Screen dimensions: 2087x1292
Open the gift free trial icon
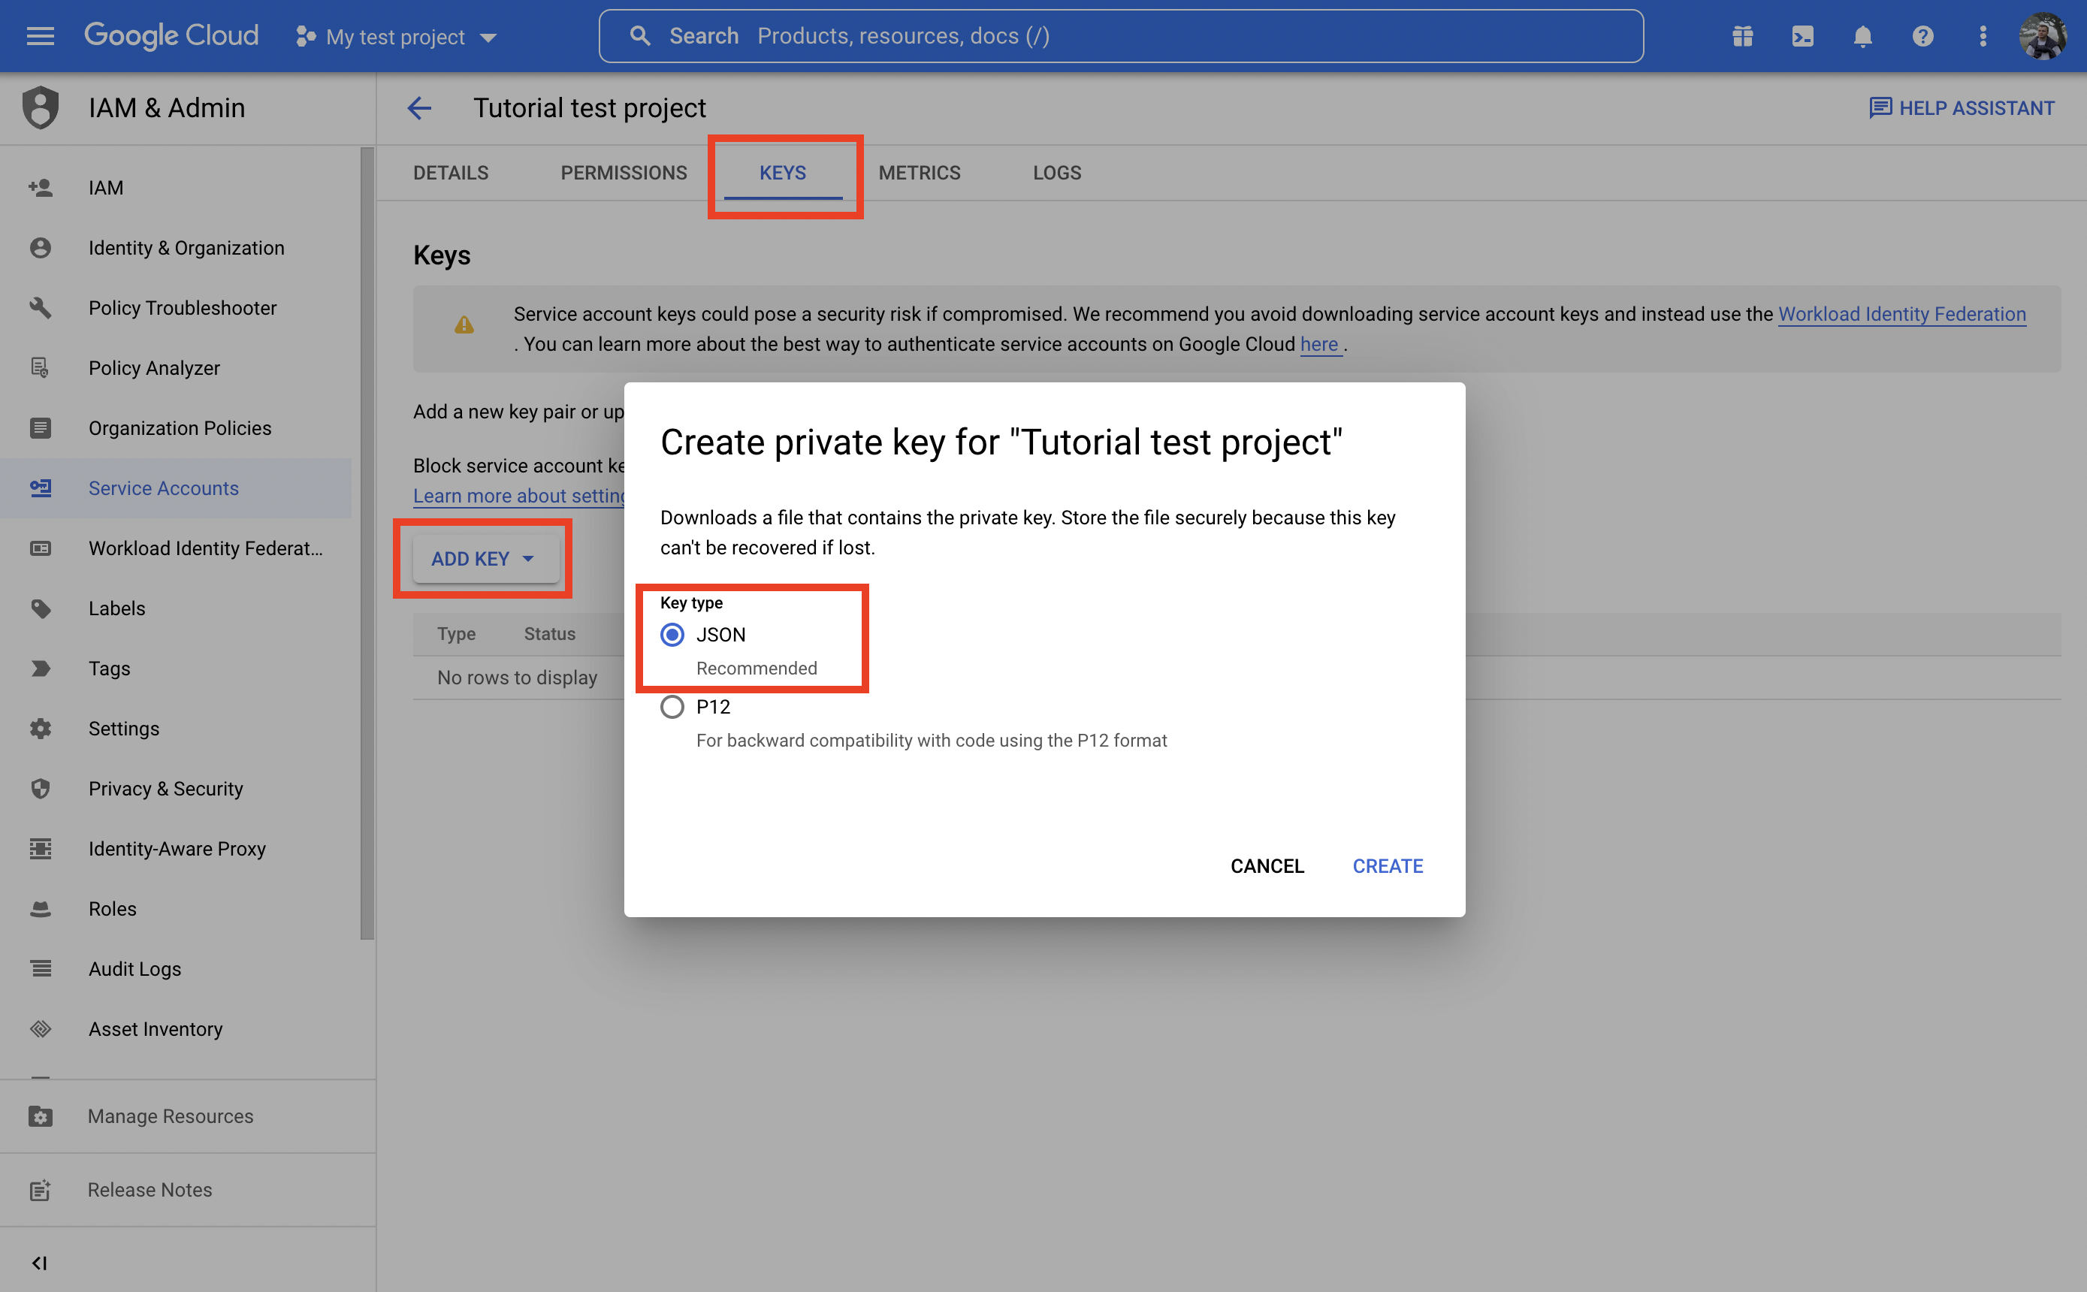pyautogui.click(x=1741, y=36)
